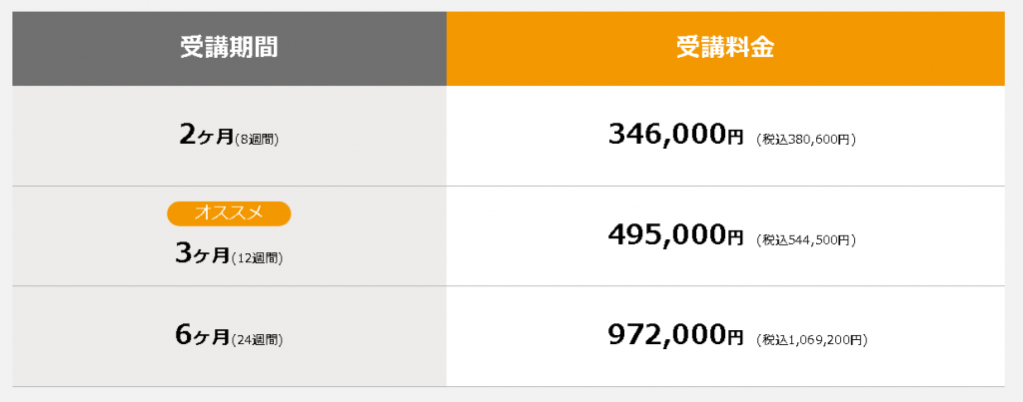Click the large digit 6 in 6ヶ月

click(184, 334)
